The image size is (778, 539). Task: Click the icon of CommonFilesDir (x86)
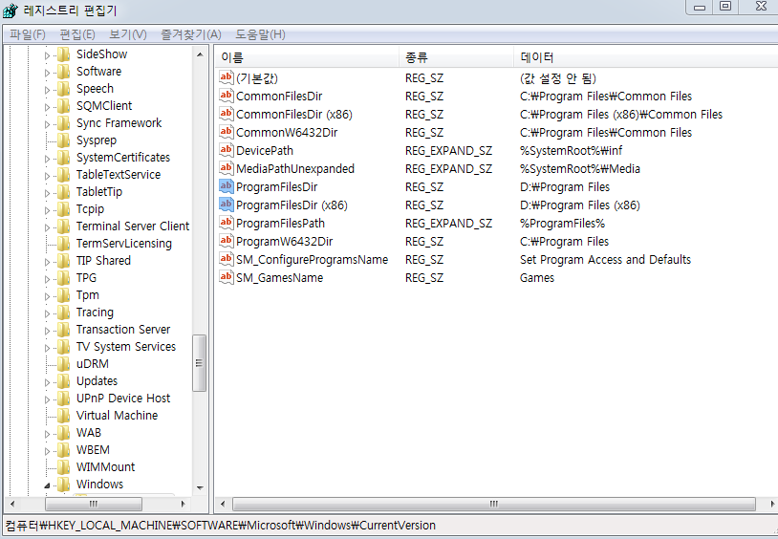pyautogui.click(x=226, y=114)
